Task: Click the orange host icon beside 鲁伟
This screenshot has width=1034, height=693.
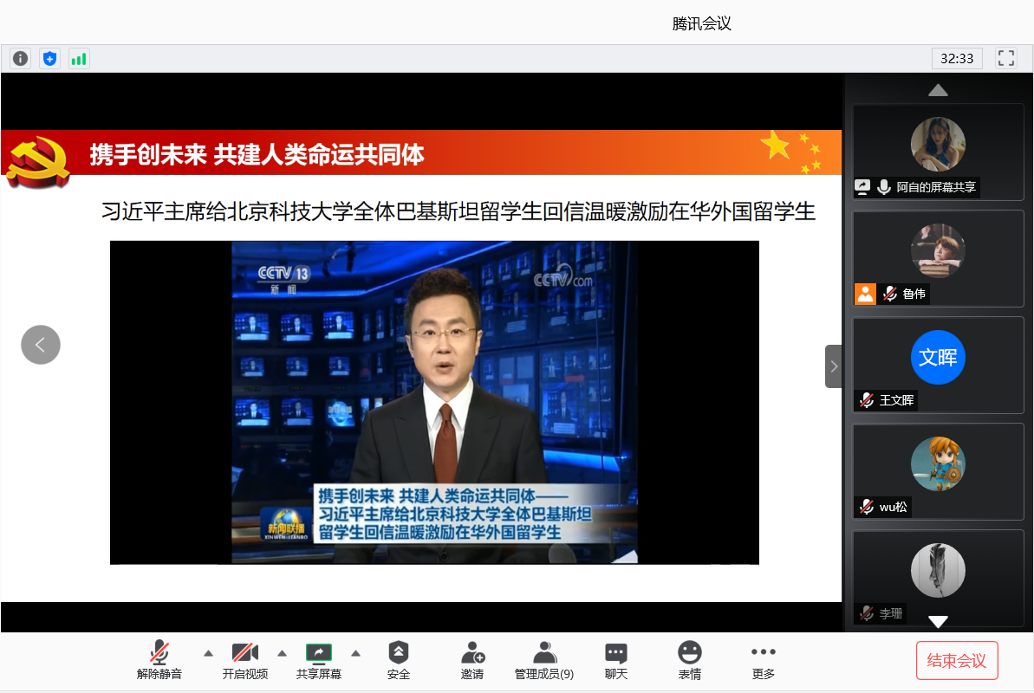Action: coord(865,294)
